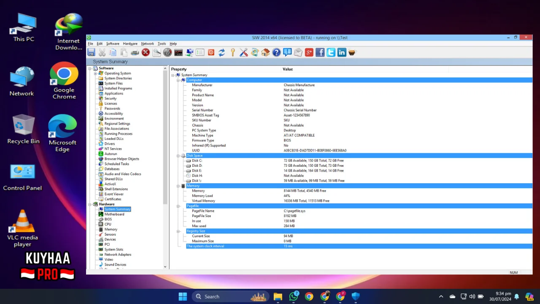Open the Hardware menu
540x304 pixels.
tap(130, 43)
